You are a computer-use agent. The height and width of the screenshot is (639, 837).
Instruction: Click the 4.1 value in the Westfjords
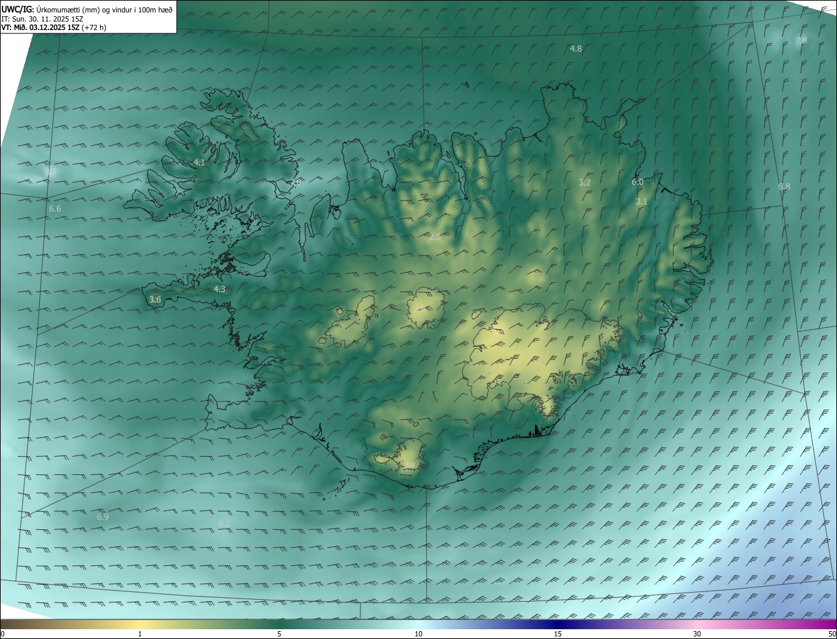point(199,162)
